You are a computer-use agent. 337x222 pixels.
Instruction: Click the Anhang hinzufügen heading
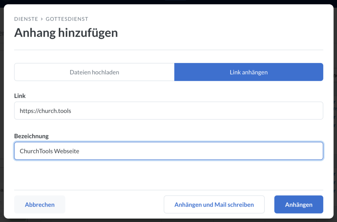[66, 33]
